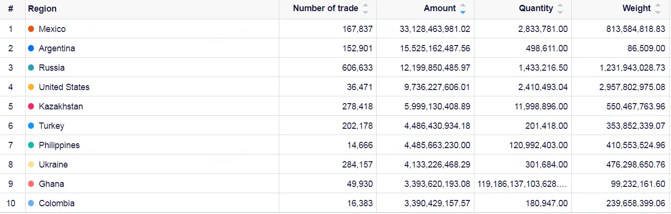
Task: Select United States weight 2,957,802,975.08 cell
Action: point(621,87)
